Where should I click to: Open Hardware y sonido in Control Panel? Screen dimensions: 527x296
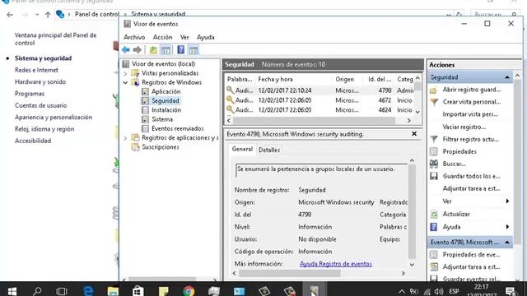pos(40,82)
